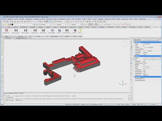Switch to the Modell layout tab
The image size is (162, 121).
coord(12,93)
